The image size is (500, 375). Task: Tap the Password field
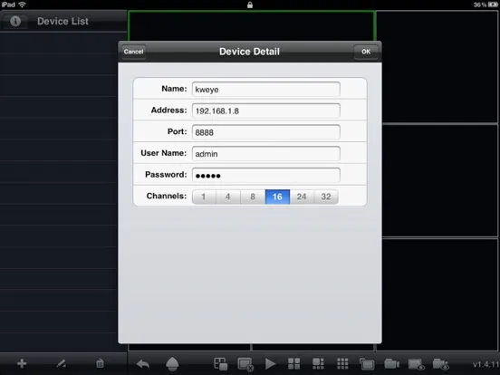tap(266, 175)
